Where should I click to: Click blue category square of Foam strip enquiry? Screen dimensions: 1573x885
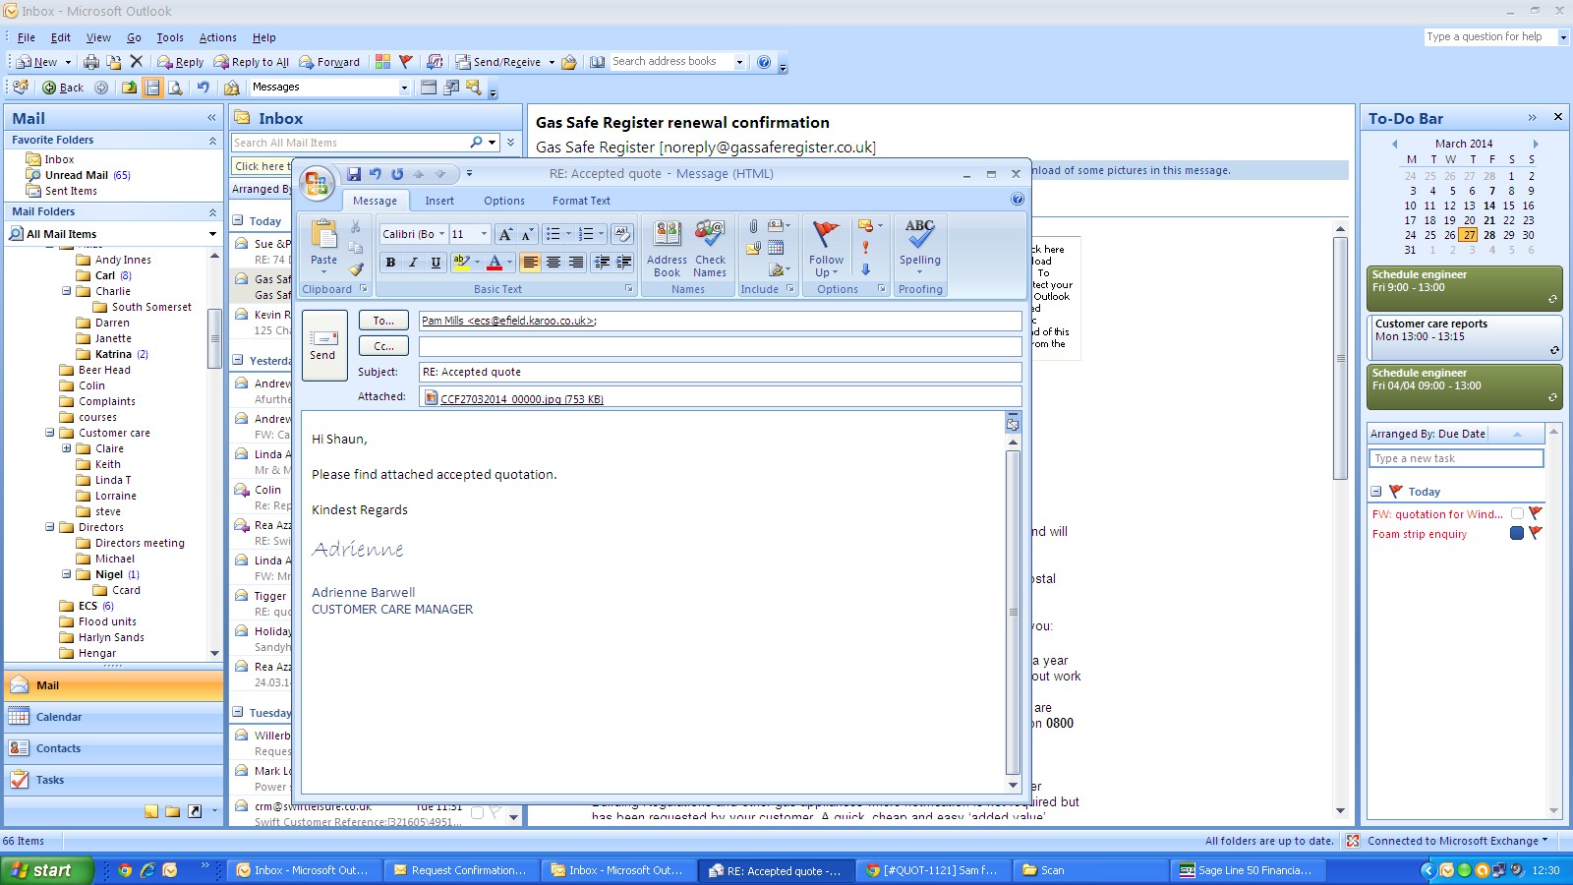[x=1517, y=533]
